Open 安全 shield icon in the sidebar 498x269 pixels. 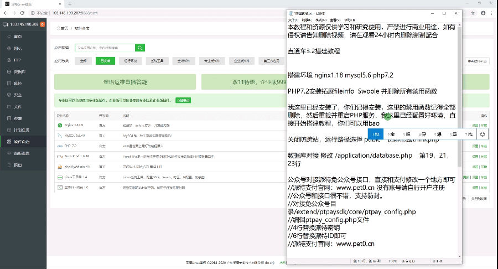pos(9,95)
